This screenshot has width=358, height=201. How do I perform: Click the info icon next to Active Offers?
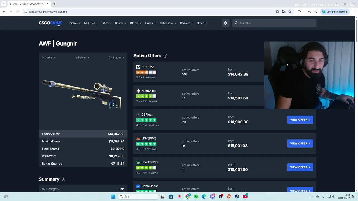pyautogui.click(x=165, y=56)
